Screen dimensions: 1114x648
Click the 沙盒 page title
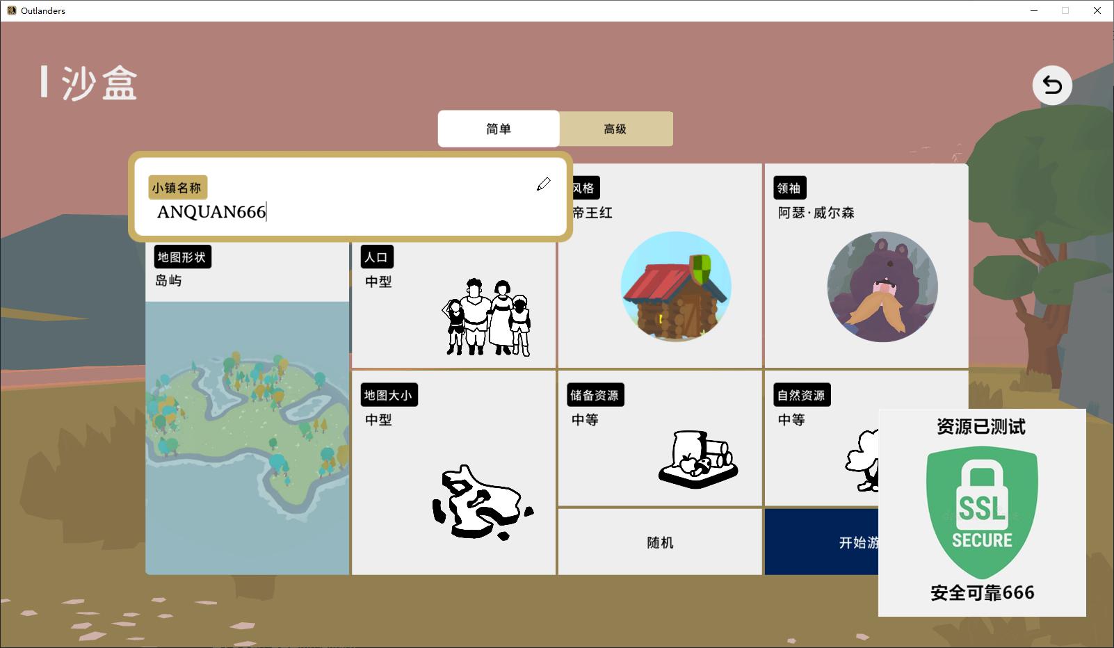99,83
